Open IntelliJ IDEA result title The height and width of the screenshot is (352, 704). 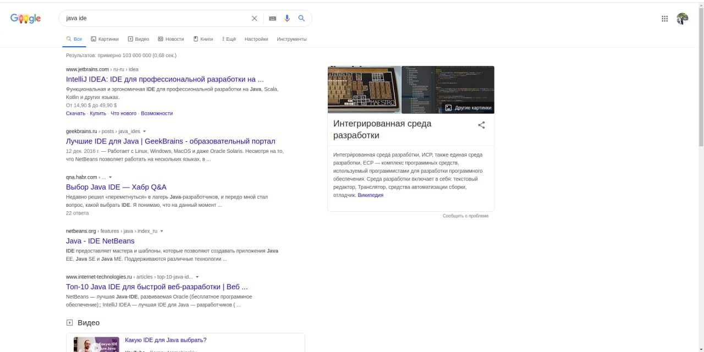164,79
